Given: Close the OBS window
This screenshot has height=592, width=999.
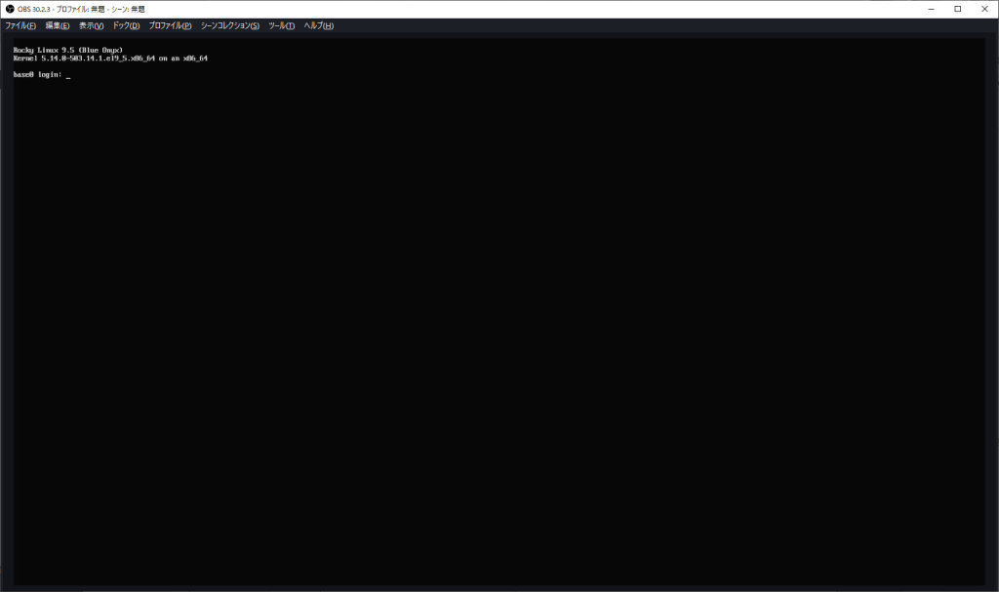Looking at the screenshot, I should click(x=983, y=9).
